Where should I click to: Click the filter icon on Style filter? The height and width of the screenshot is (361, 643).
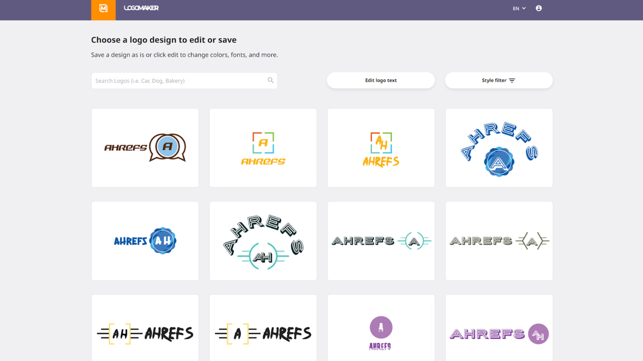coord(512,80)
